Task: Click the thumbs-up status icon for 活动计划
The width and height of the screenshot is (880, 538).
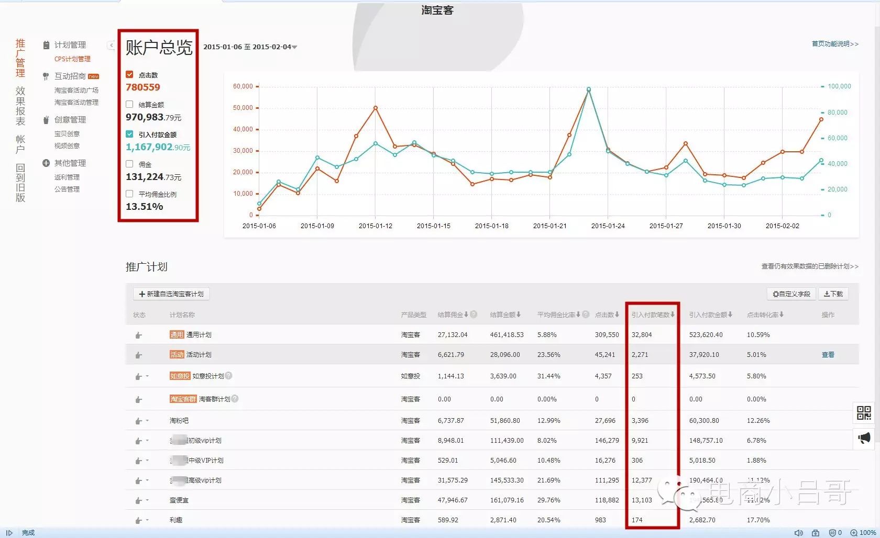Action: [x=138, y=355]
